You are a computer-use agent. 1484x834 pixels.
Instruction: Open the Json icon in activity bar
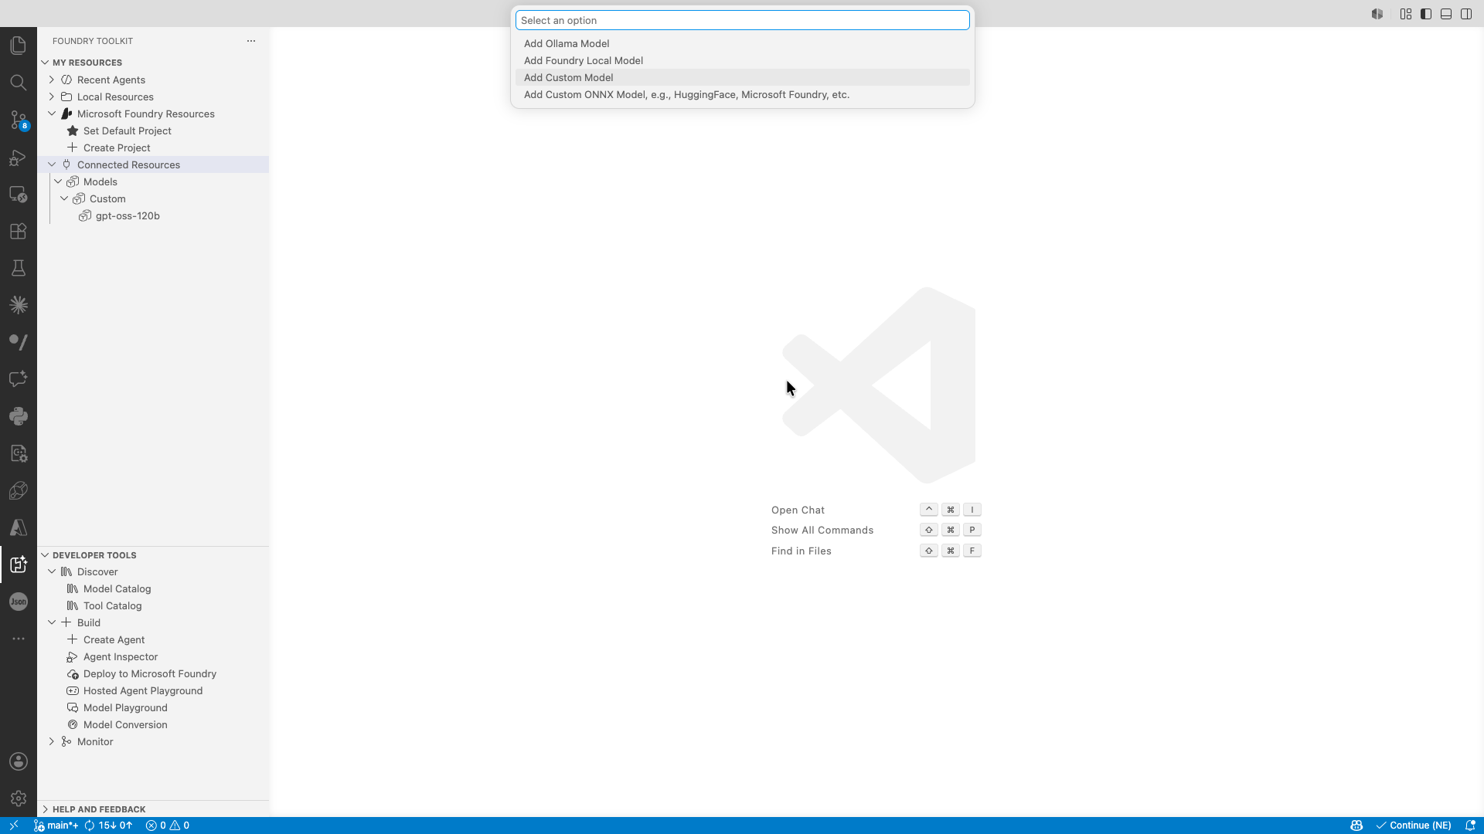click(19, 602)
